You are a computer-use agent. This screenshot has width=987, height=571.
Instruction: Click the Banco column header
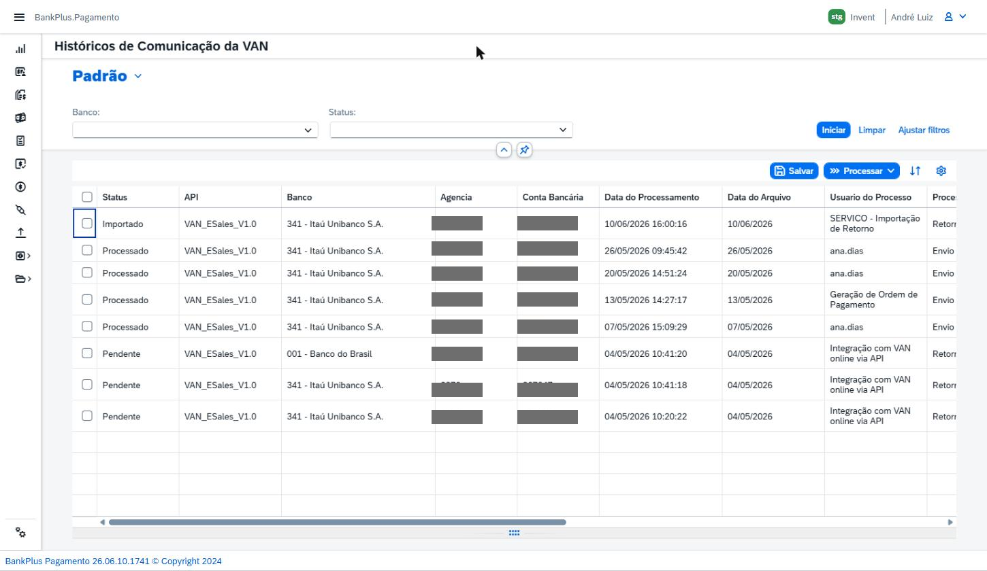358,197
